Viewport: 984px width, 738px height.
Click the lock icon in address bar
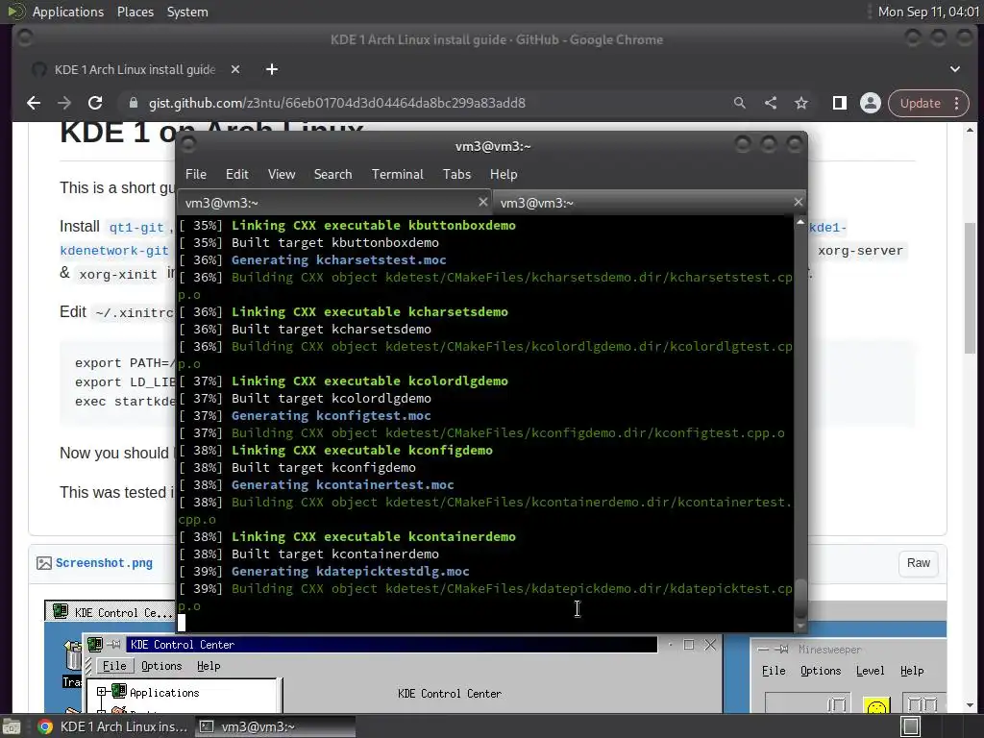pyautogui.click(x=133, y=103)
